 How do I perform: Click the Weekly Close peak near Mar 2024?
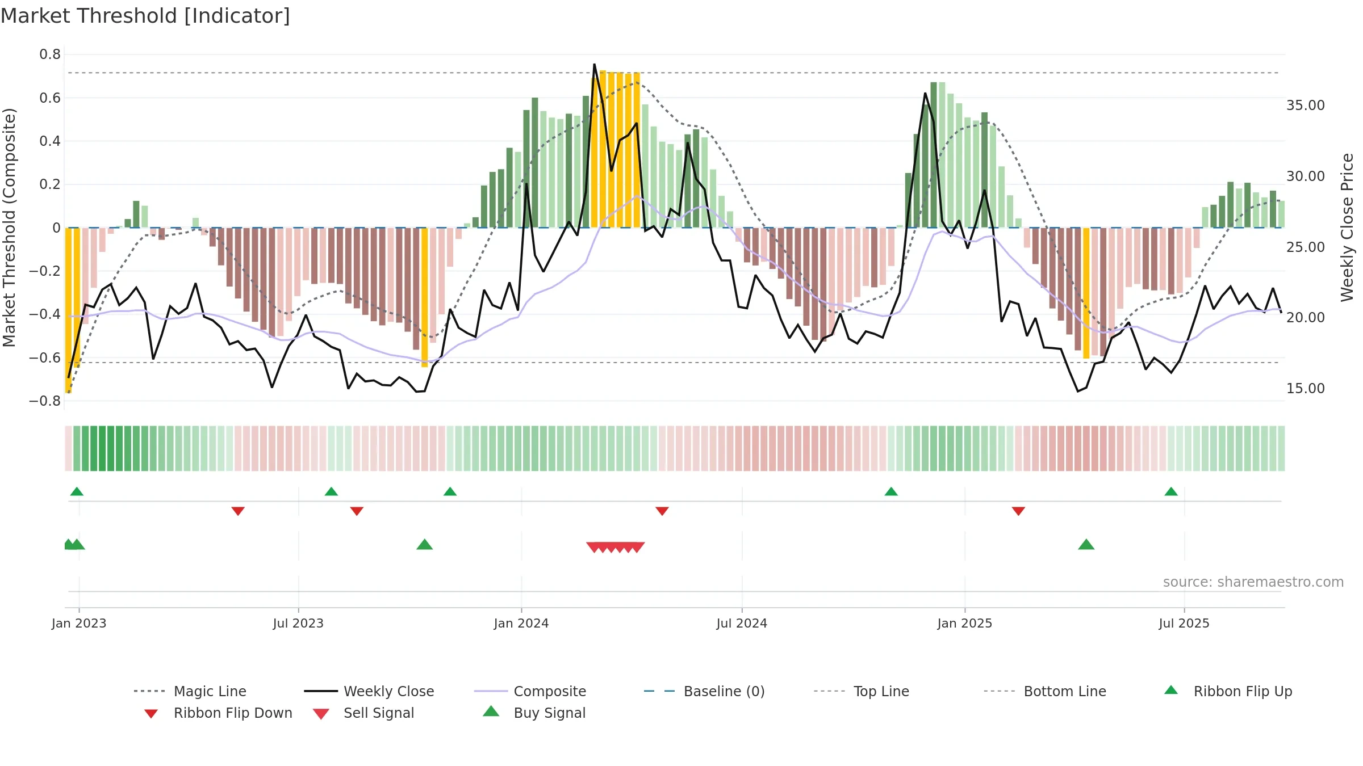coord(594,65)
